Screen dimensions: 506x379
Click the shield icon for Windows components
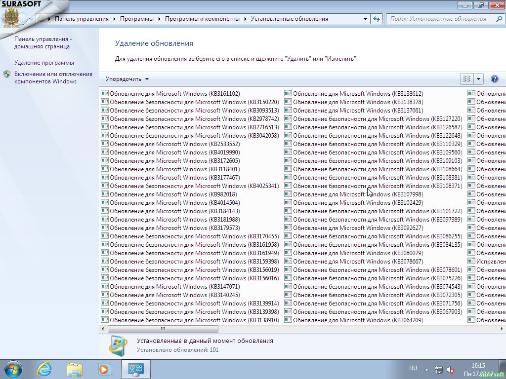[x=7, y=74]
